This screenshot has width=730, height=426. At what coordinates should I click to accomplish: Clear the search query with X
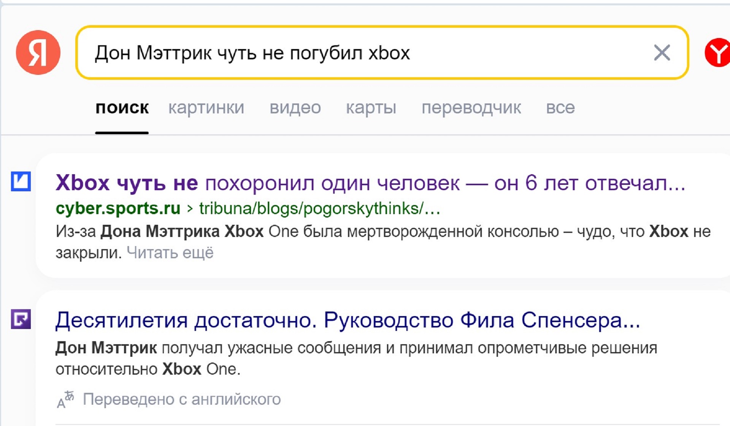[x=662, y=52]
